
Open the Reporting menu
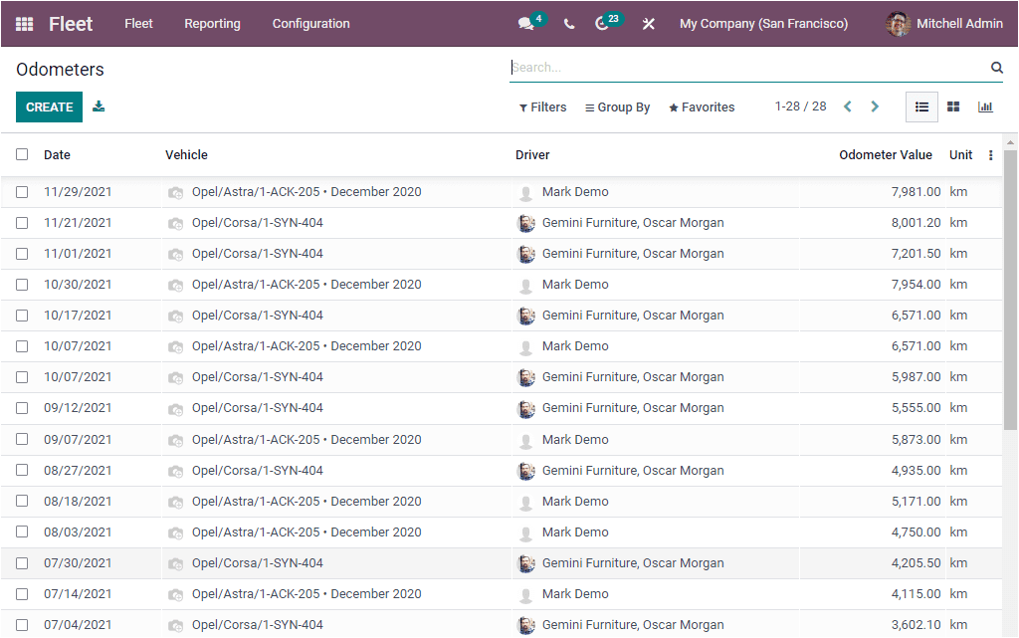(212, 23)
